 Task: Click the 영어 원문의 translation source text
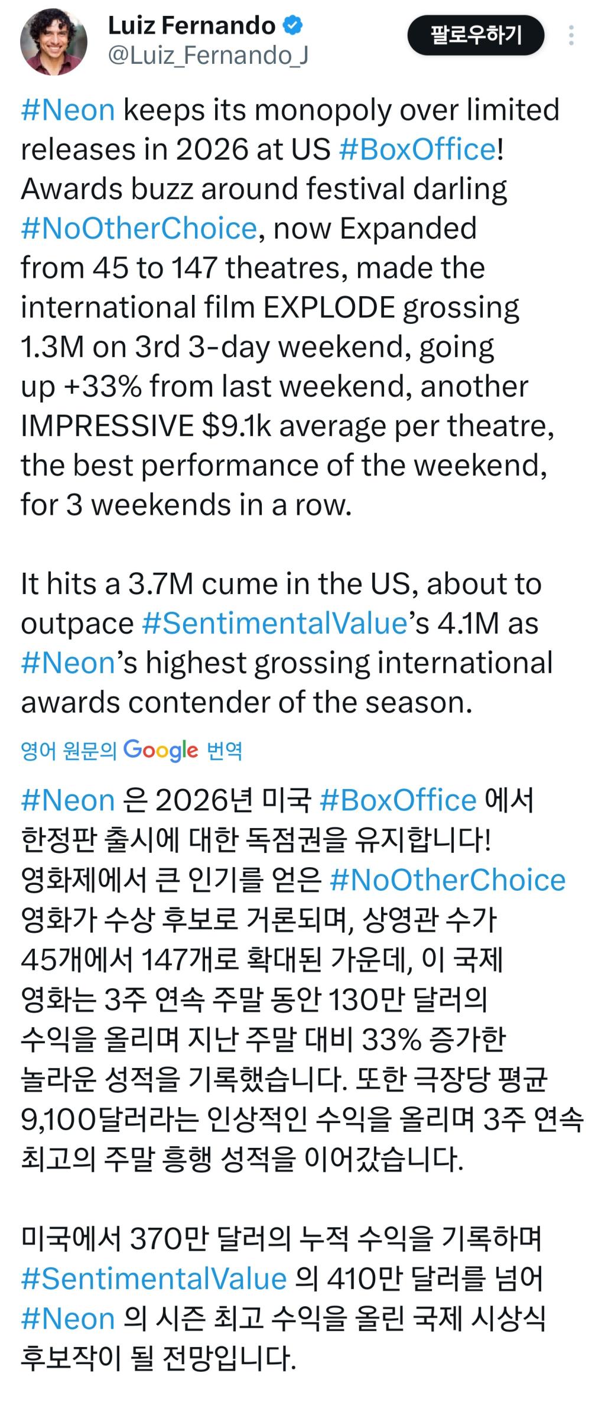pyautogui.click(x=69, y=751)
